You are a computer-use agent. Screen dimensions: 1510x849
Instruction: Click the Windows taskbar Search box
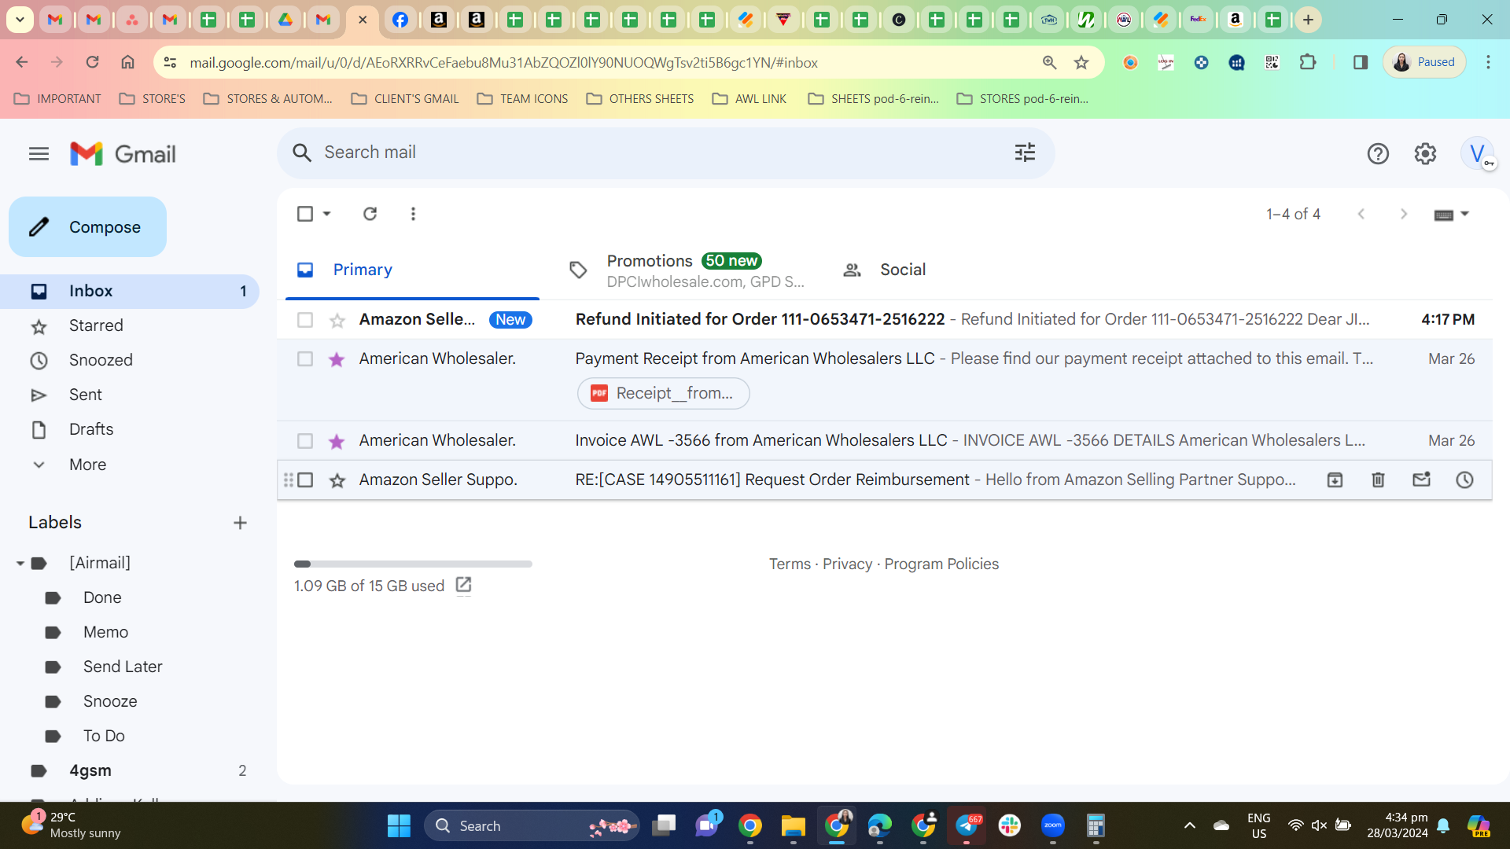[532, 825]
